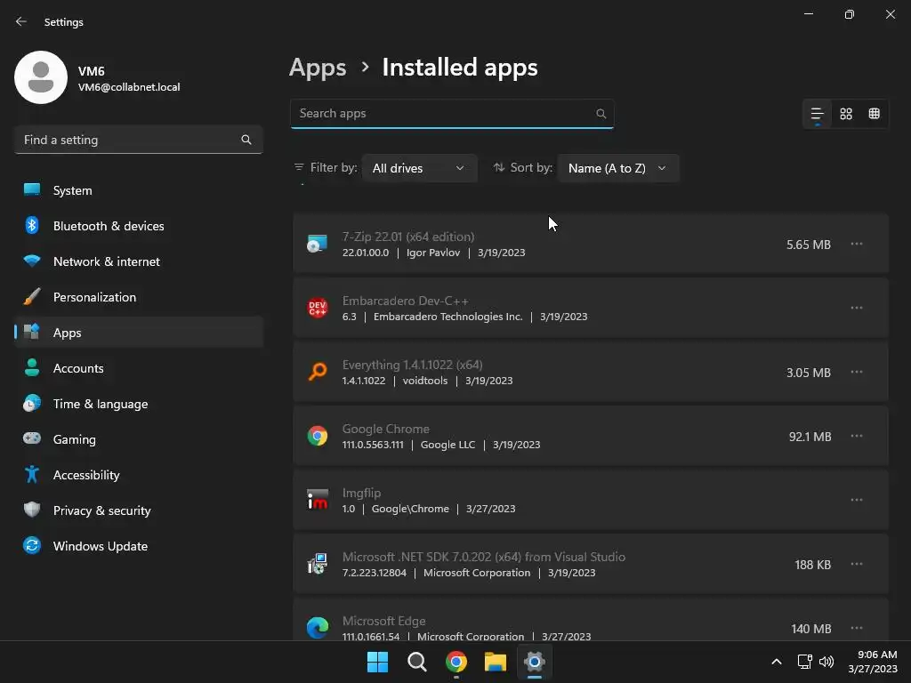
Task: Switch to grid view layout
Action: click(x=846, y=114)
